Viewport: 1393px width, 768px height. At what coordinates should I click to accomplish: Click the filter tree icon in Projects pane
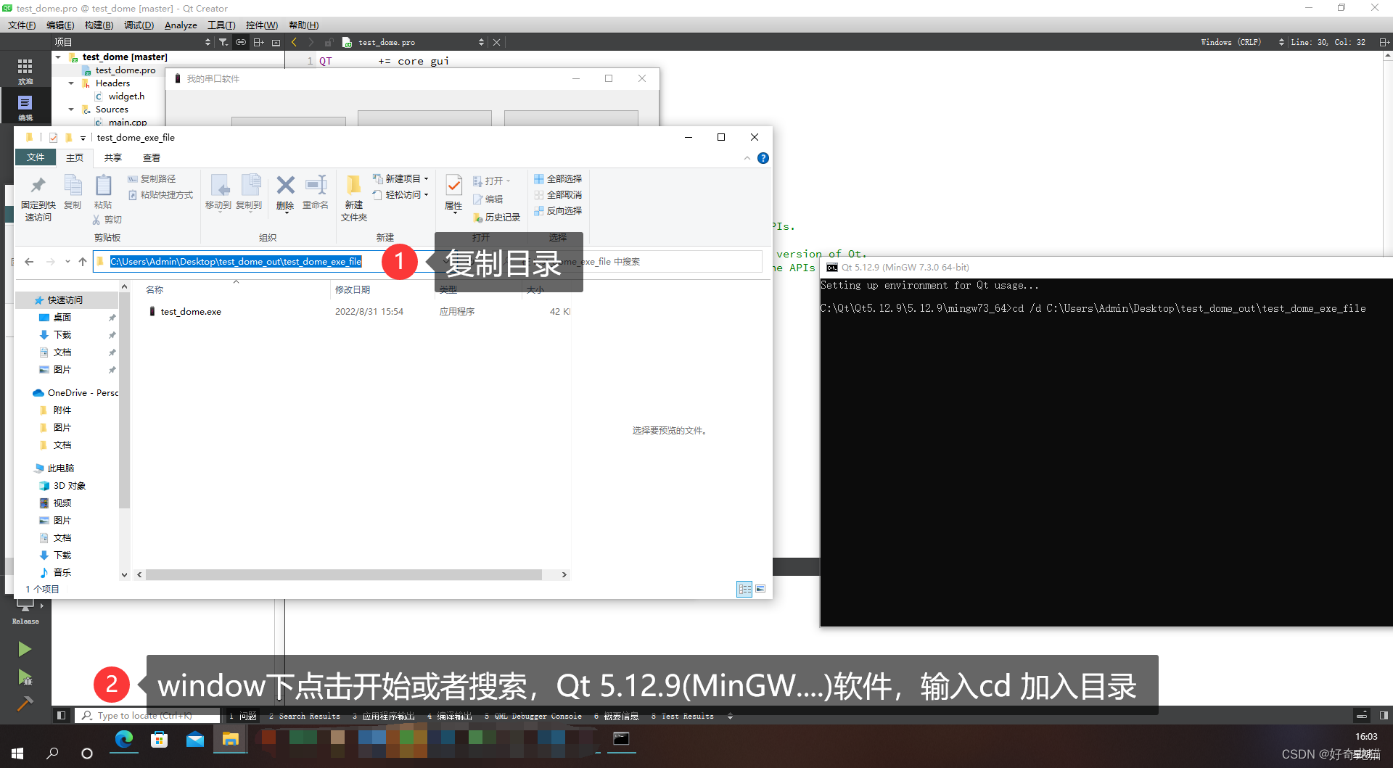pos(223,42)
